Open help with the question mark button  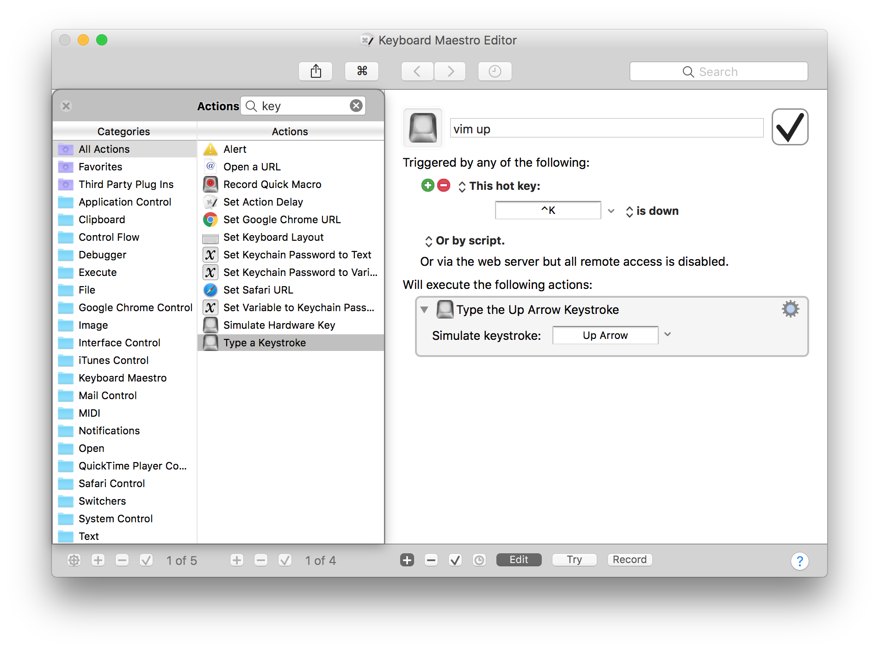tap(799, 561)
